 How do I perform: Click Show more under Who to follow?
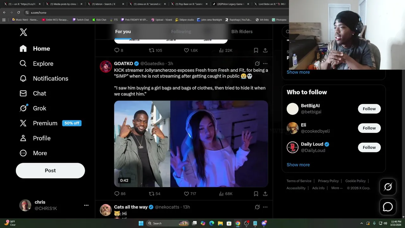click(x=298, y=165)
